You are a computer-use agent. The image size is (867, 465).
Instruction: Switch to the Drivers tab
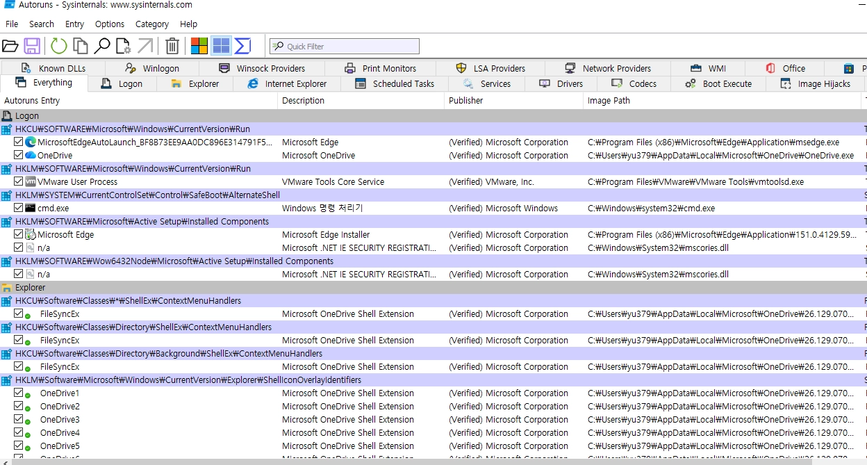coord(561,83)
